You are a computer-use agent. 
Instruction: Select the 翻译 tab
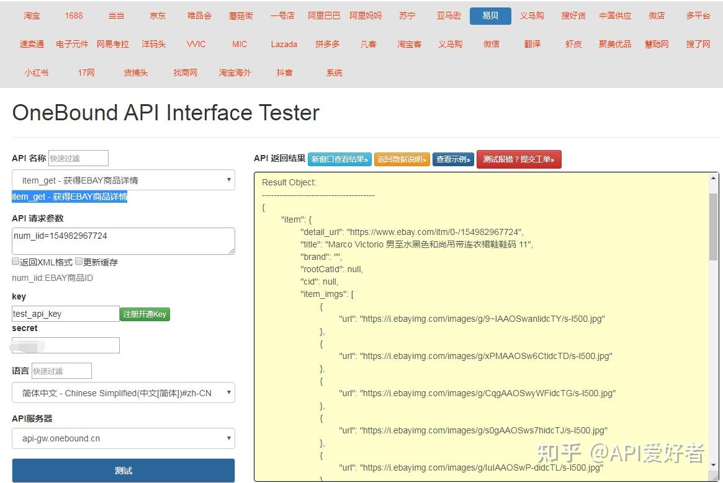tap(532, 44)
